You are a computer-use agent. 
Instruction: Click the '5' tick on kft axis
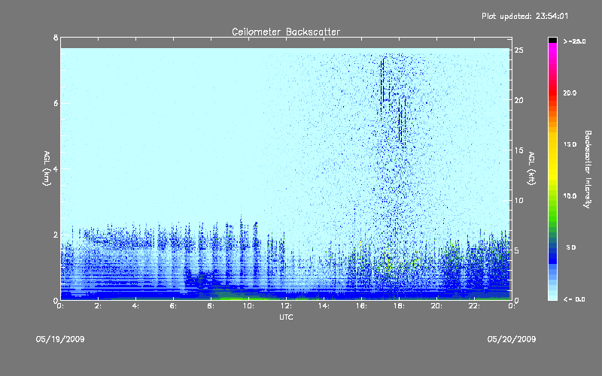[x=517, y=250]
